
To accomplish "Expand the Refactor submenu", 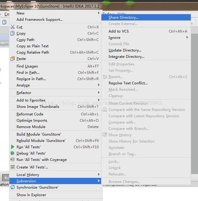I will 99,93.
